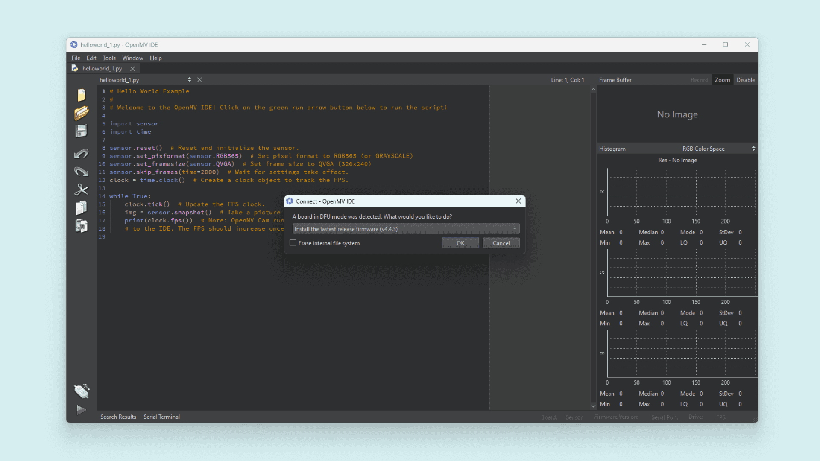Open the Tools menu
The image size is (820, 461).
(x=109, y=58)
